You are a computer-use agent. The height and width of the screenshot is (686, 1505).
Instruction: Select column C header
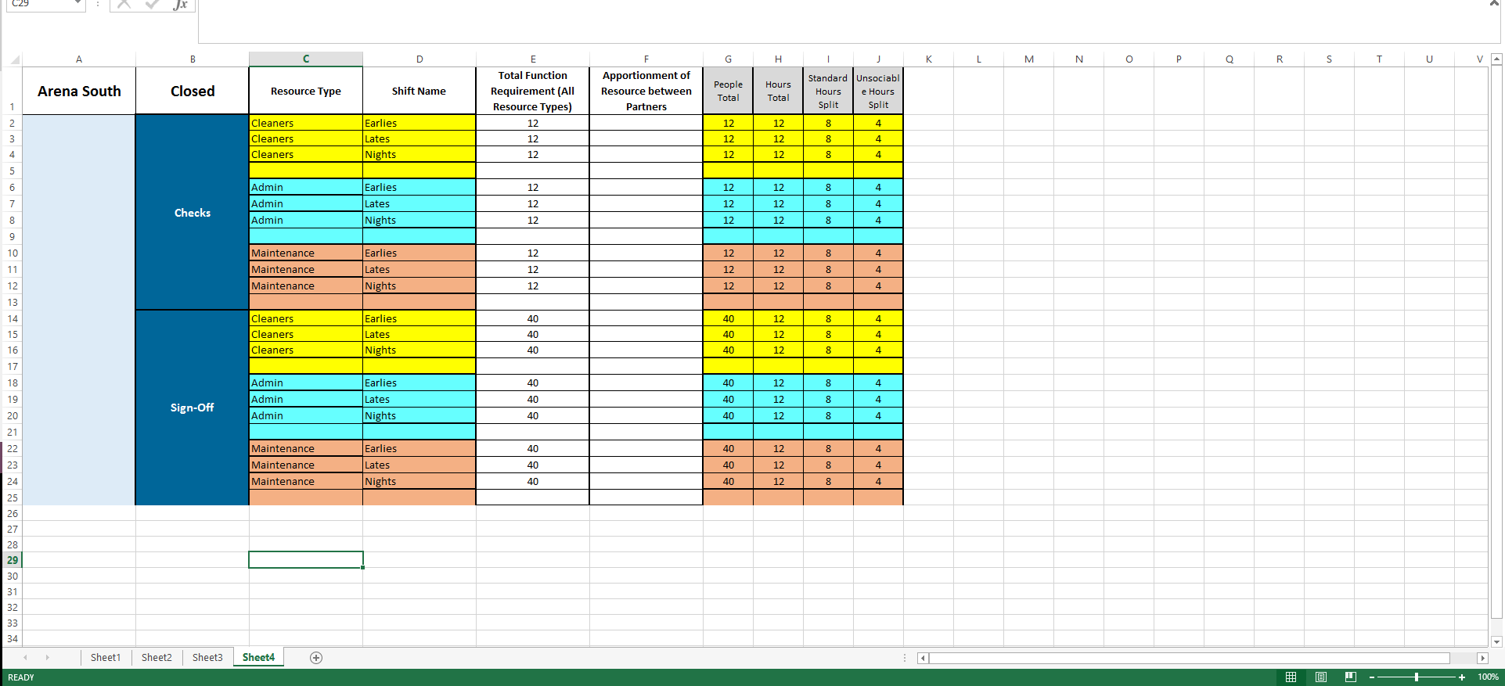(306, 59)
